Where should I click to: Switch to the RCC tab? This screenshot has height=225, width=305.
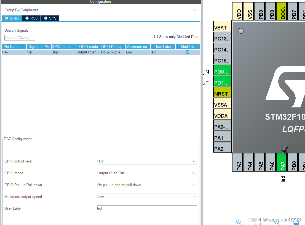31,18
